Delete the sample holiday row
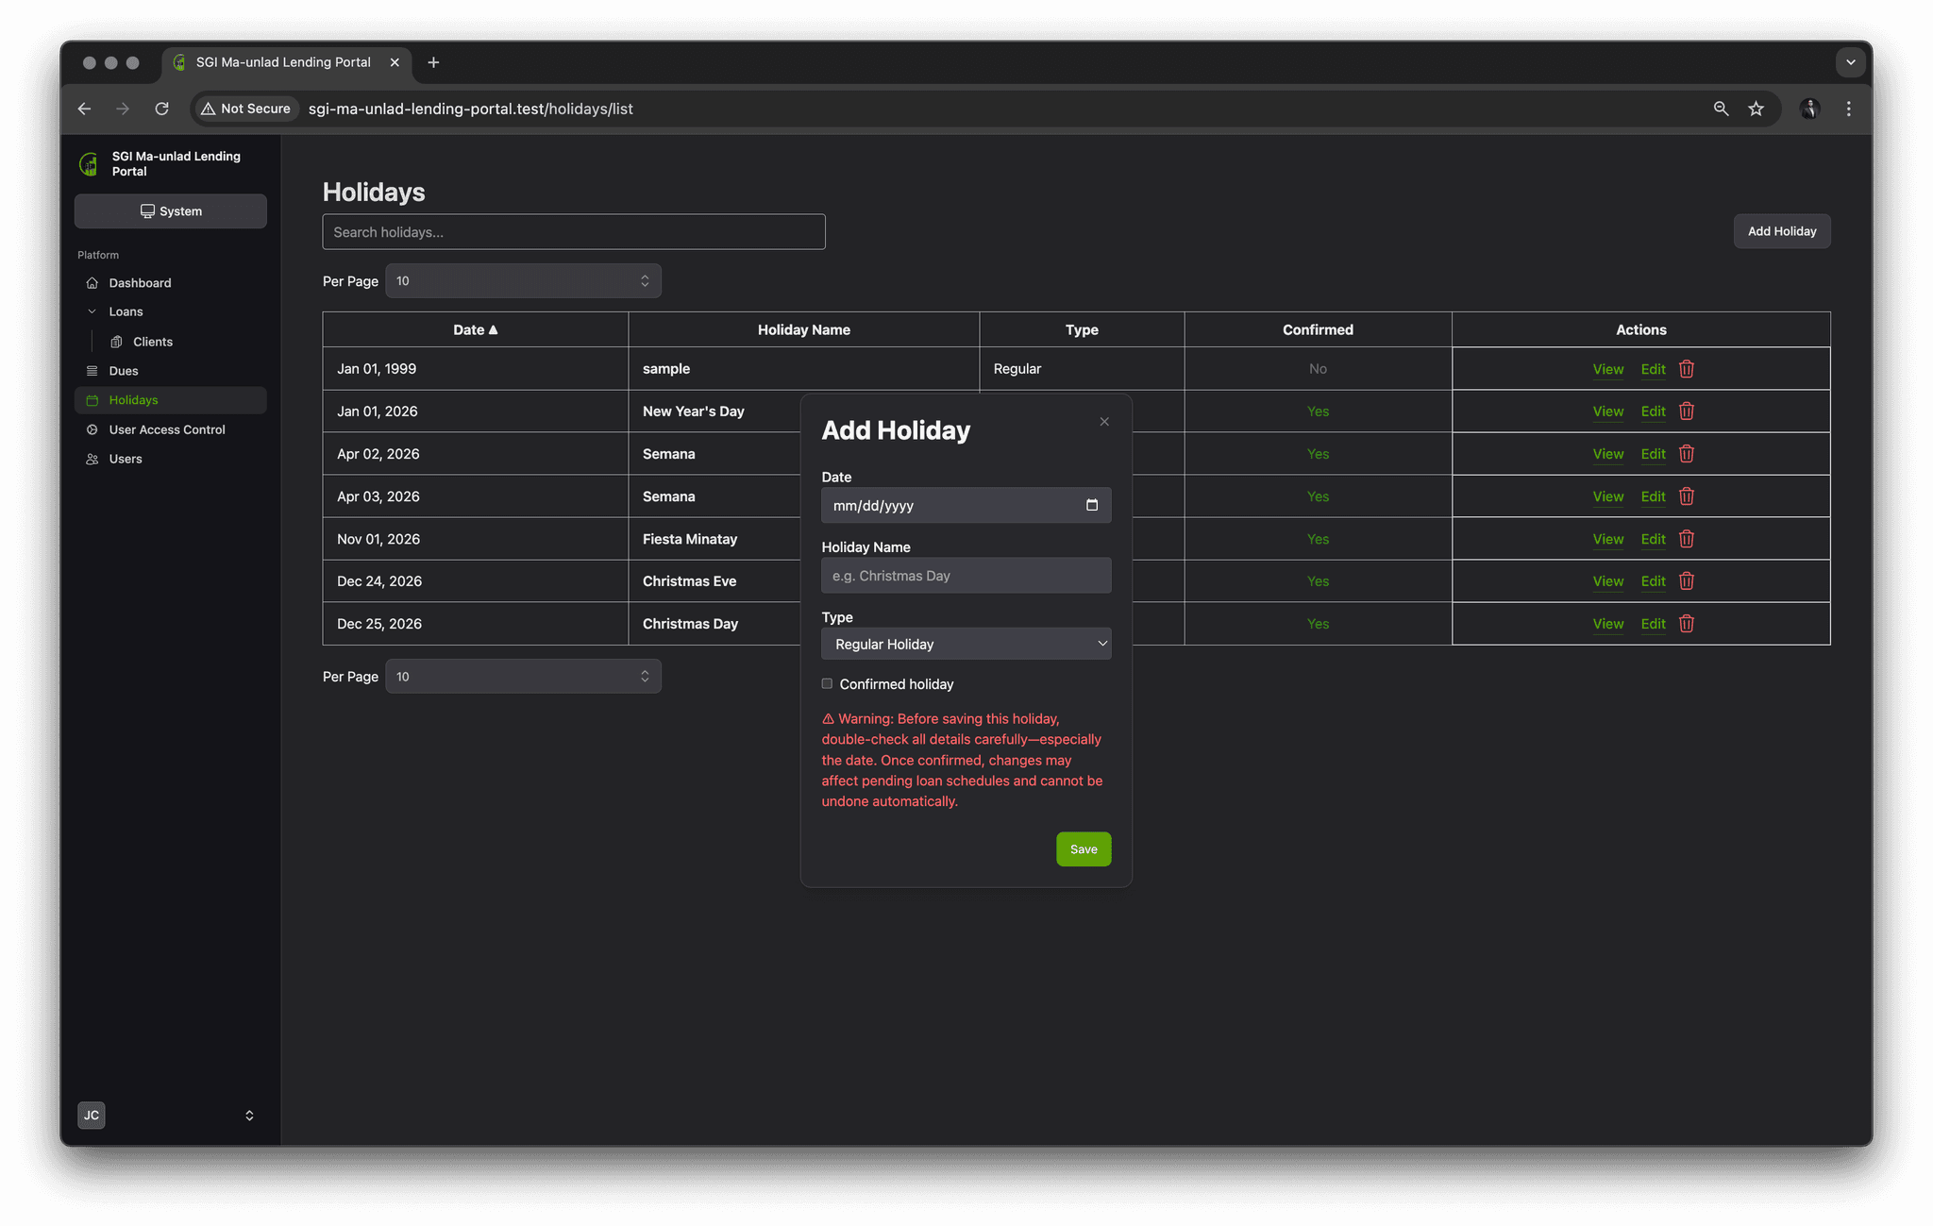The image size is (1933, 1226). pyautogui.click(x=1687, y=369)
